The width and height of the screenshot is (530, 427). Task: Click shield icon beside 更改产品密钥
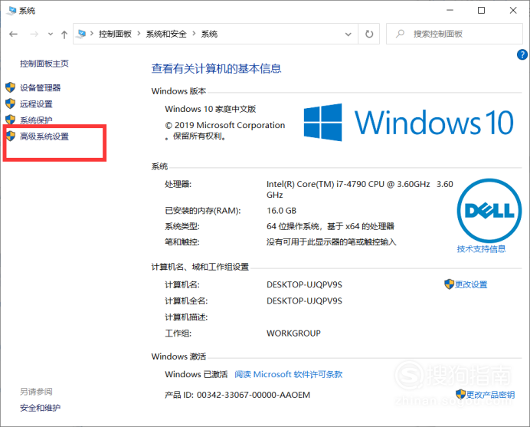[x=460, y=394]
